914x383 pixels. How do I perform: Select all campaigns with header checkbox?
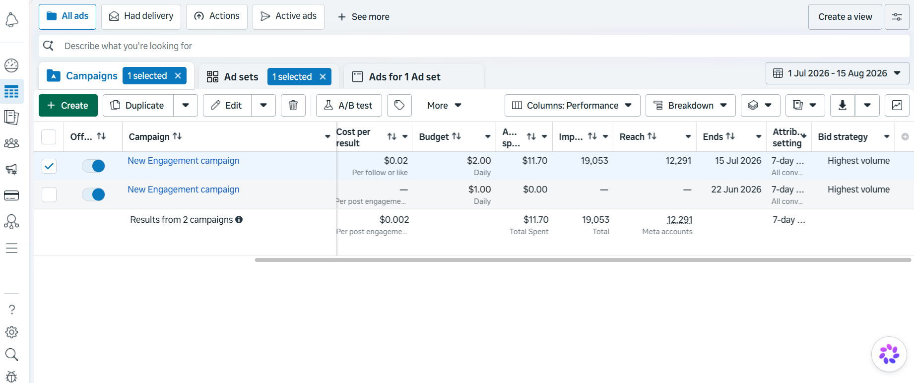49,136
